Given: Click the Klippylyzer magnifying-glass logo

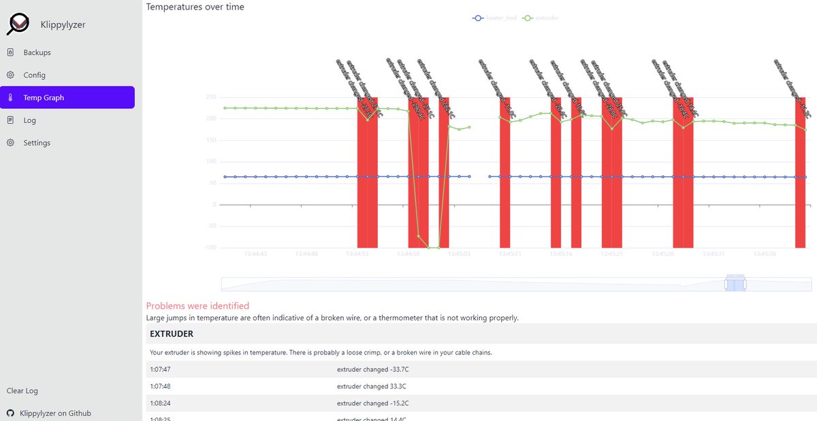Looking at the screenshot, I should coord(20,23).
